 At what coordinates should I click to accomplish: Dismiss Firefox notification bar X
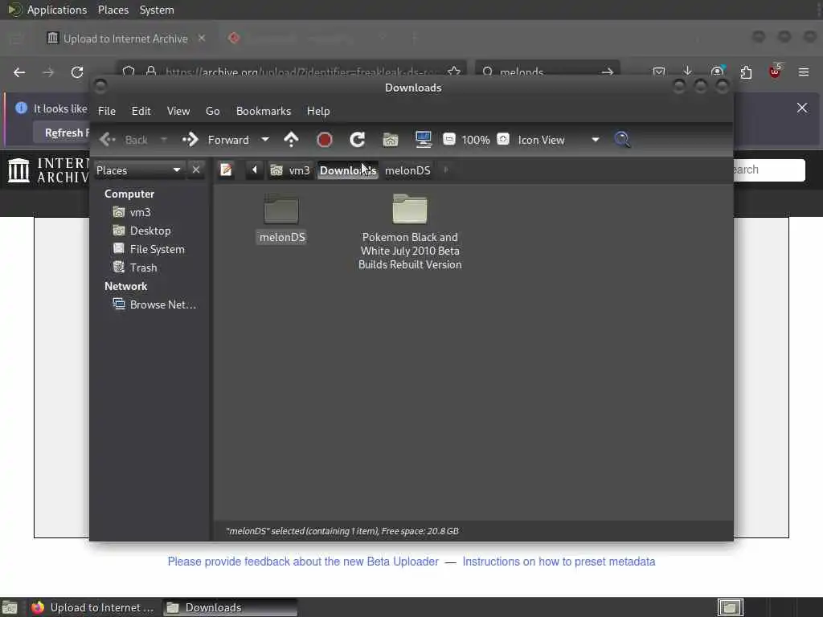pyautogui.click(x=802, y=108)
